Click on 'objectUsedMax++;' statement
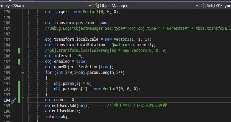The width and height of the screenshot is (231, 122). pos(63,111)
